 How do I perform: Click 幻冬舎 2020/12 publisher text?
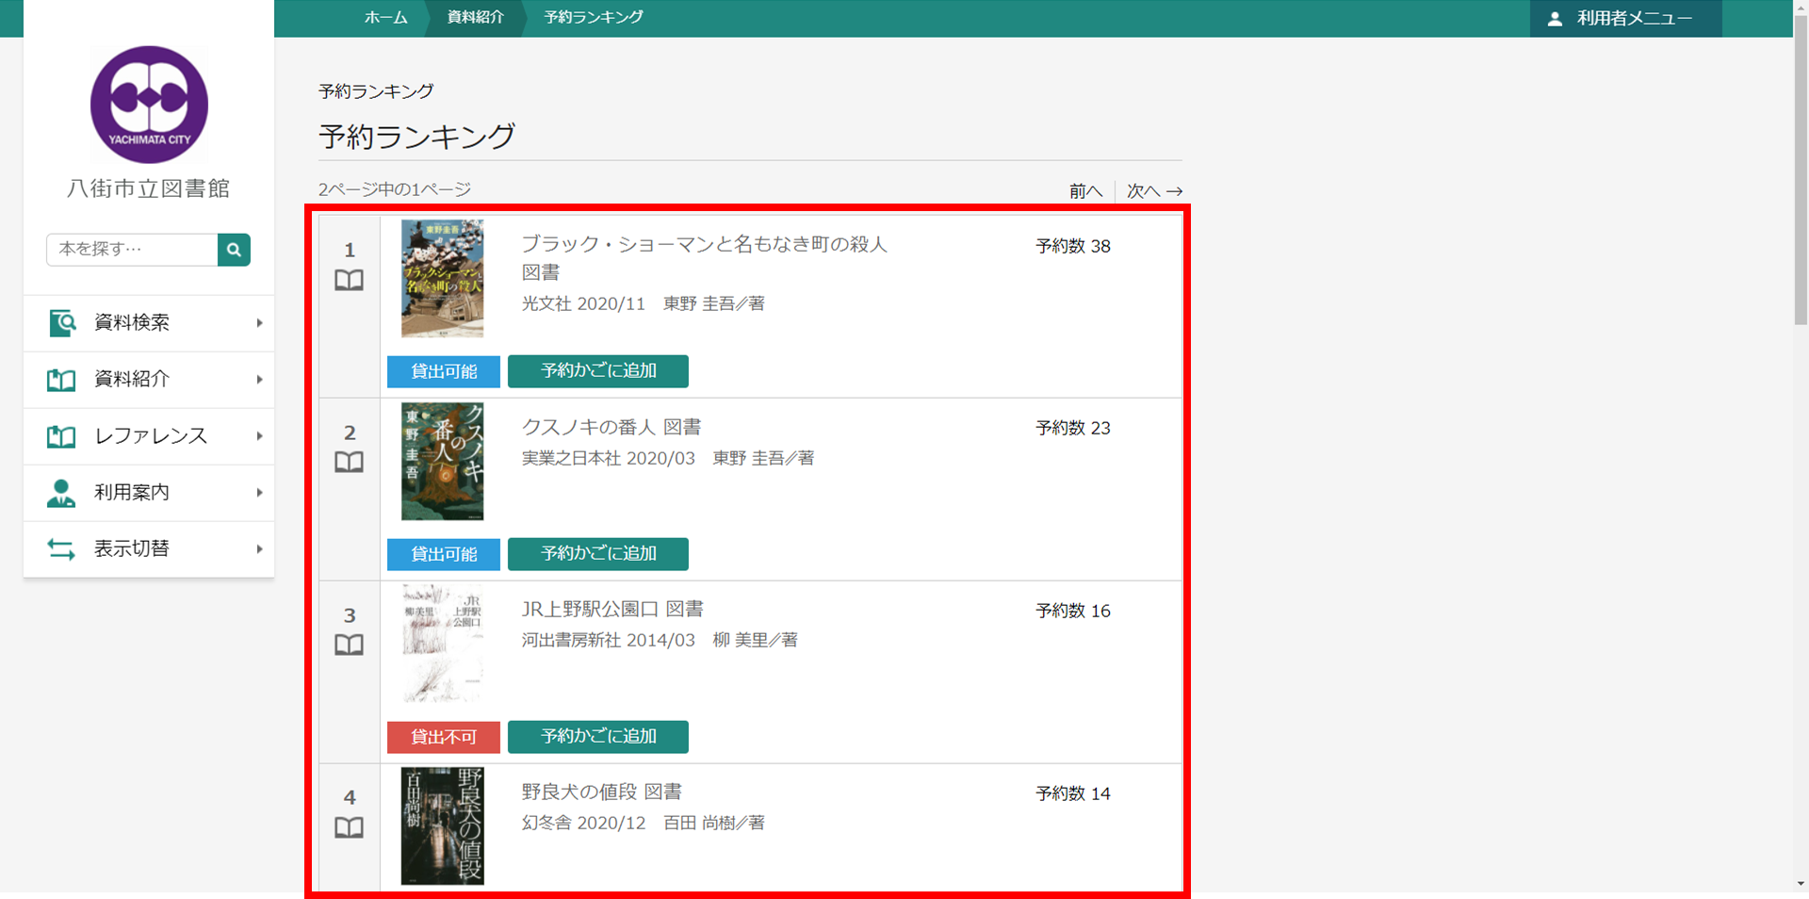tap(584, 823)
